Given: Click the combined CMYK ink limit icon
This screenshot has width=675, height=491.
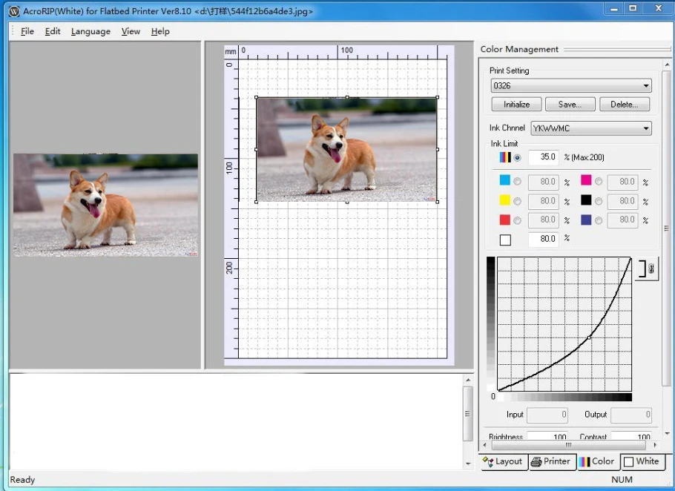Looking at the screenshot, I should 504,157.
